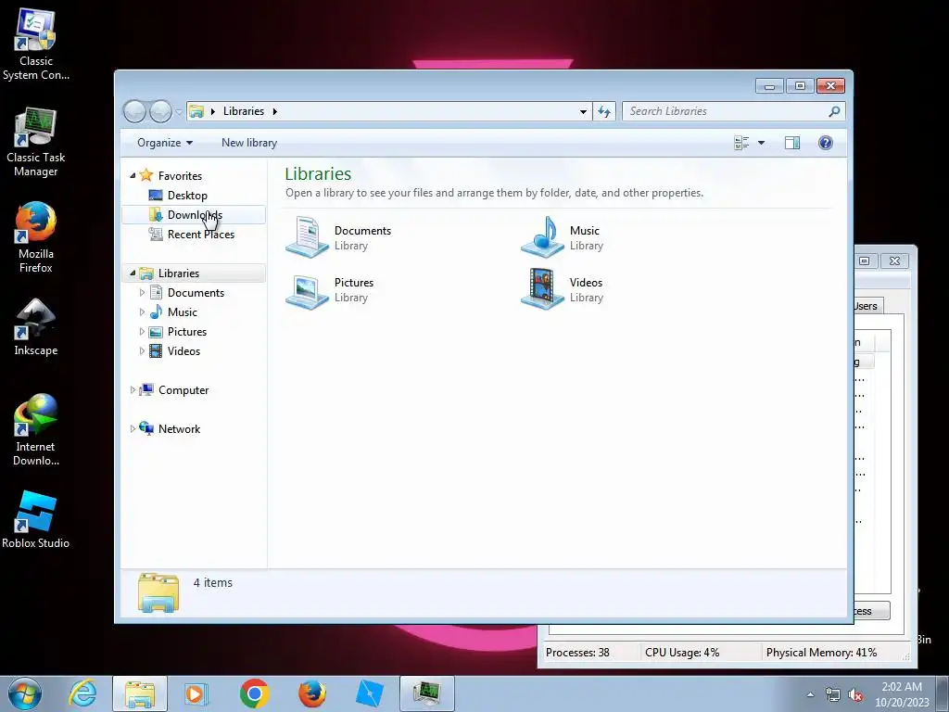The width and height of the screenshot is (949, 712).
Task: Open the taskbar clock and date
Action: (902, 694)
